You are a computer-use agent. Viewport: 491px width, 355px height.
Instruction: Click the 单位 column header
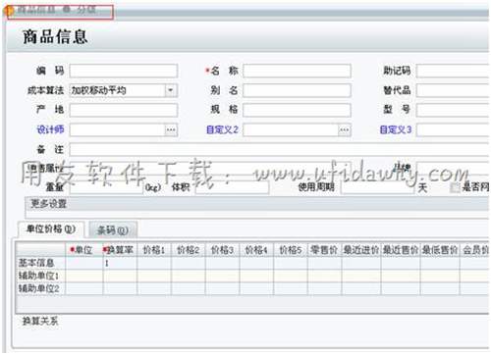pos(84,250)
